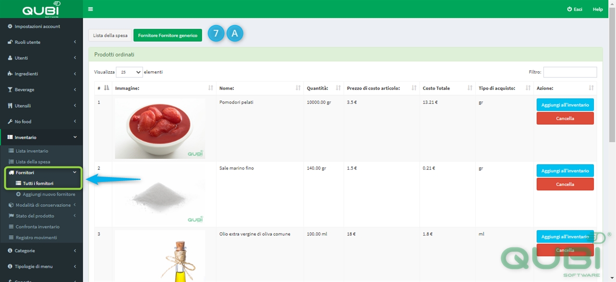The image size is (616, 282).
Task: Open the Visualizza 25 elements dropdown
Action: 129,72
